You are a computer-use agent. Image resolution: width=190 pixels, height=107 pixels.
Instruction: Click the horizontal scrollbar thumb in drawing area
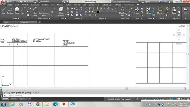(126, 89)
